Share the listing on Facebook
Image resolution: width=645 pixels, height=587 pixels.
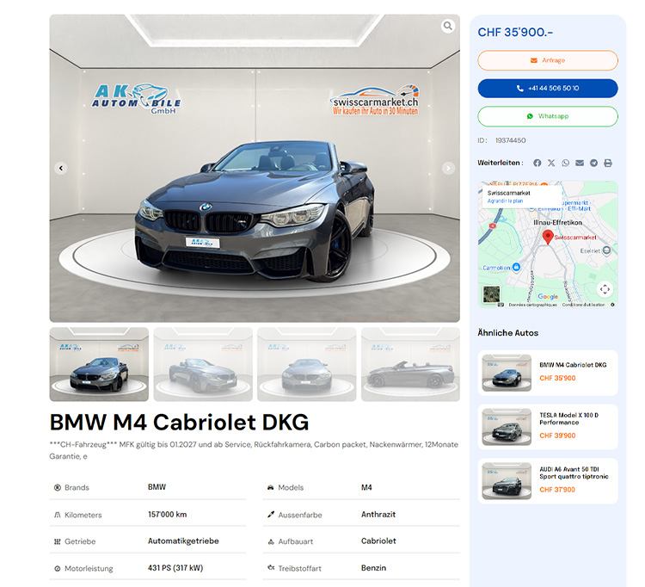tap(537, 163)
